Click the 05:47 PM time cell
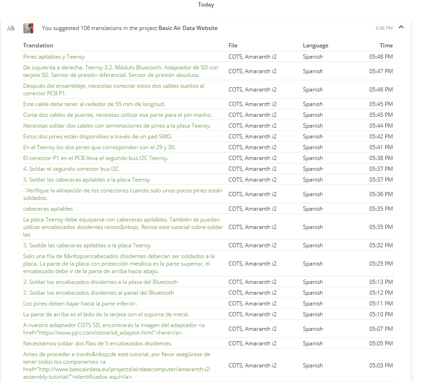Image resolution: width=426 pixels, height=382 pixels. pos(381,71)
